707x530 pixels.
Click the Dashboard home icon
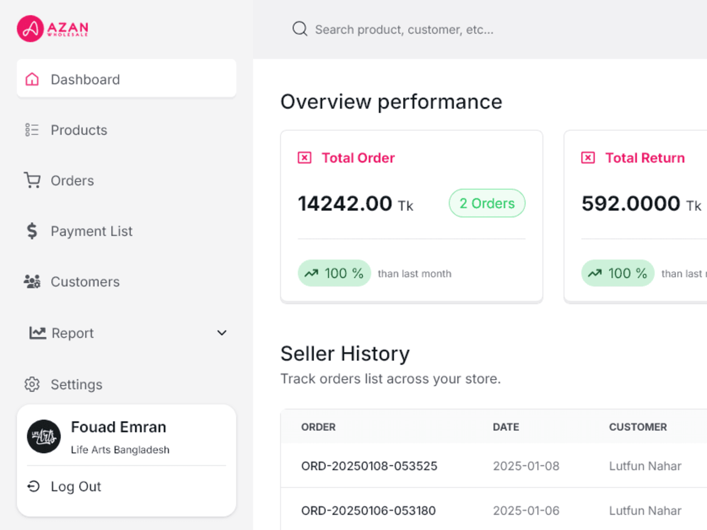click(32, 79)
